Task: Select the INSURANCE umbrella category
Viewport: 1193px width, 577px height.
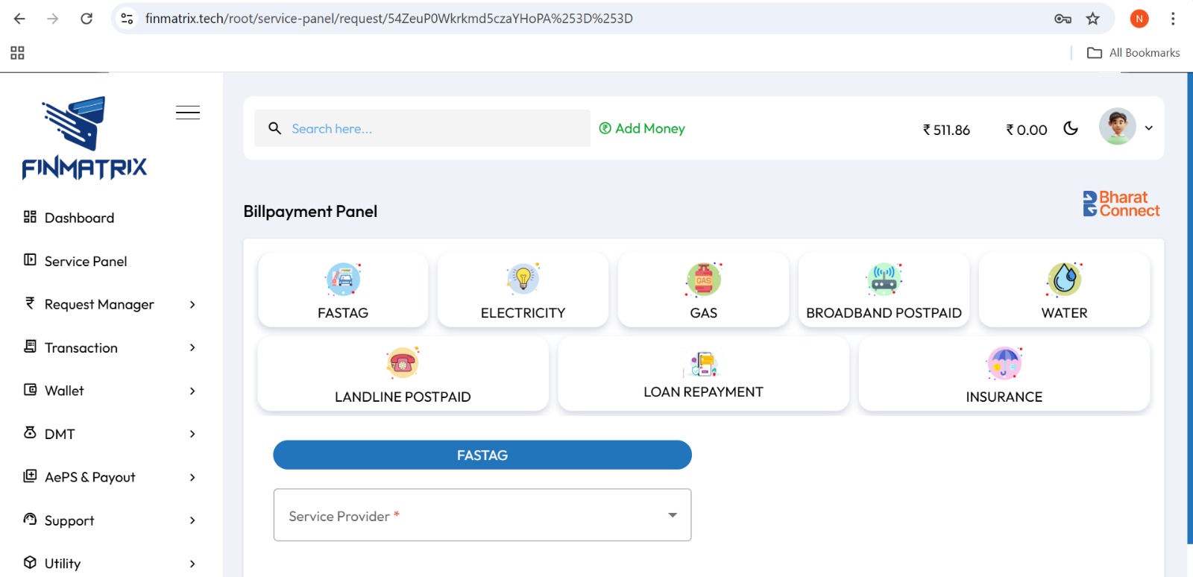Action: [x=1004, y=374]
